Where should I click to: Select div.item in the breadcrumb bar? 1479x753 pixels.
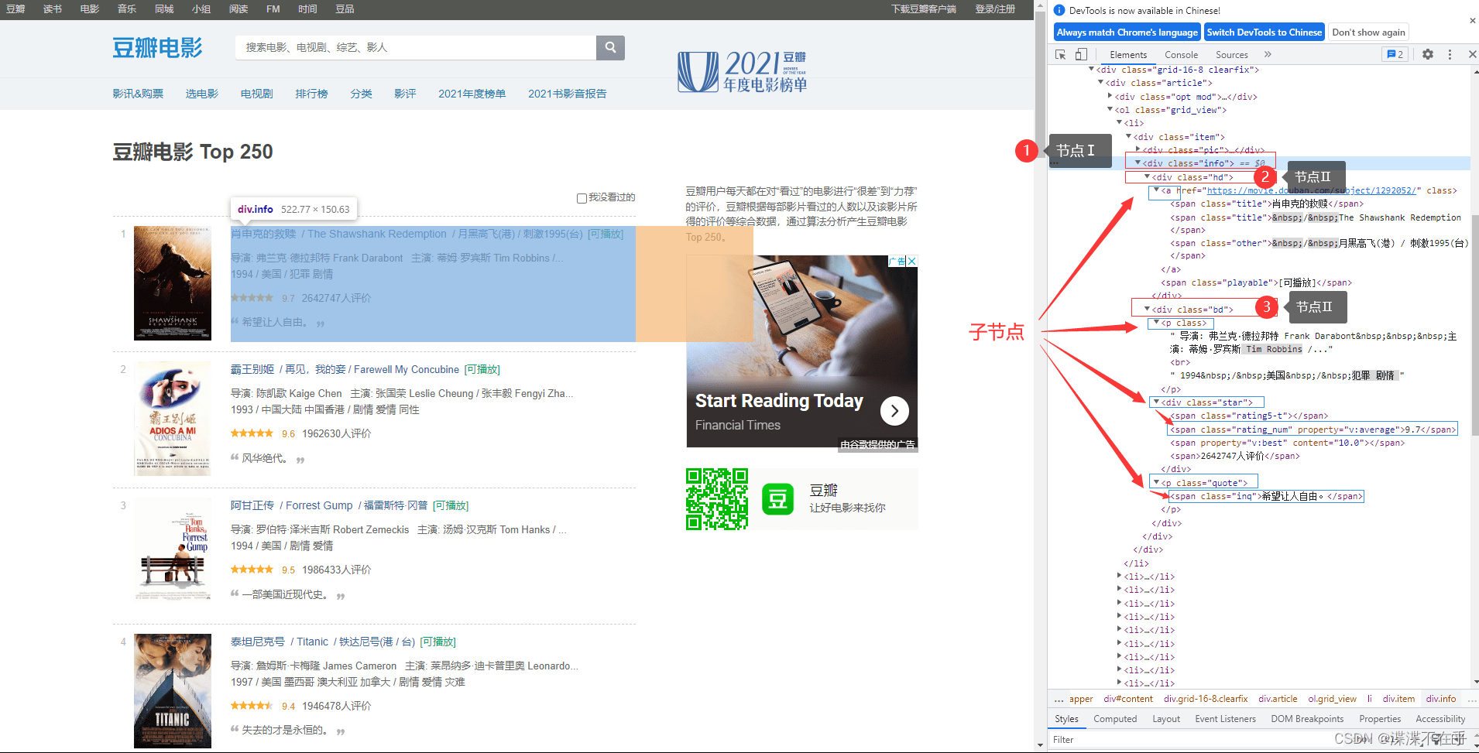1398,699
